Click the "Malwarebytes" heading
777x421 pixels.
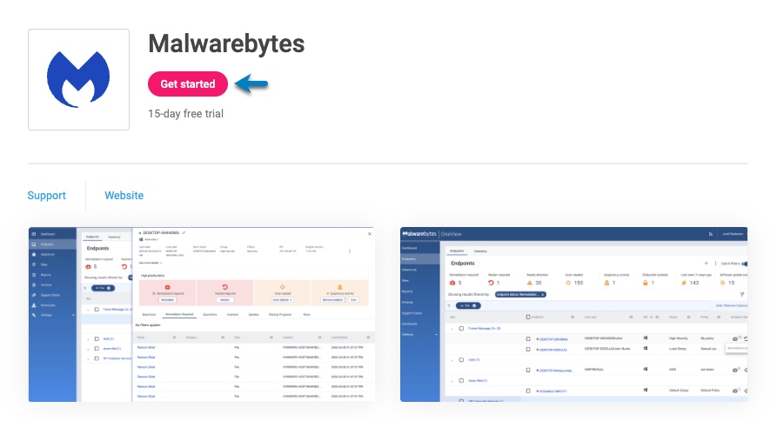pos(226,43)
